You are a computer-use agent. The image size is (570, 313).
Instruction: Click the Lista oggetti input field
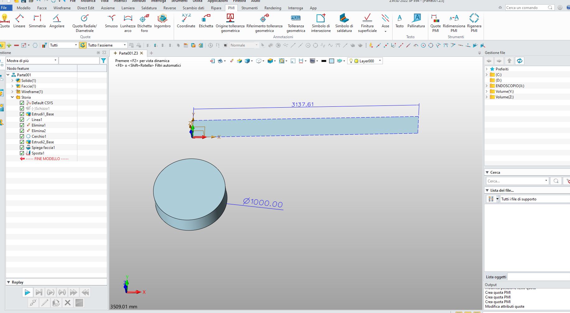539,277
